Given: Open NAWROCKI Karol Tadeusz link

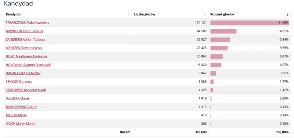Looking at the screenshot, I should pyautogui.click(x=24, y=31).
